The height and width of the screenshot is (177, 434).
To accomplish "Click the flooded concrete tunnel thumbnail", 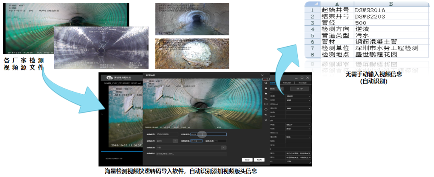I will [x=192, y=19].
